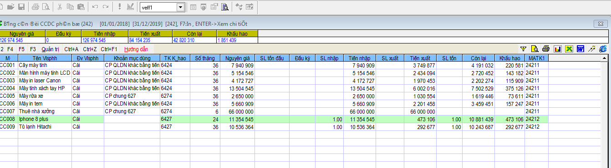611x168 pixels.
Task: Click the magnifier document icon in top toolbar
Action: pyautogui.click(x=225, y=7)
